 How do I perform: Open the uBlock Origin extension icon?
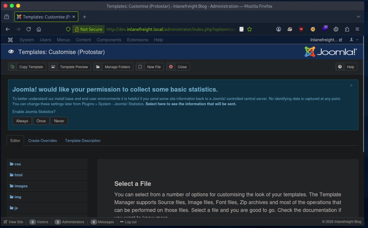(x=301, y=29)
